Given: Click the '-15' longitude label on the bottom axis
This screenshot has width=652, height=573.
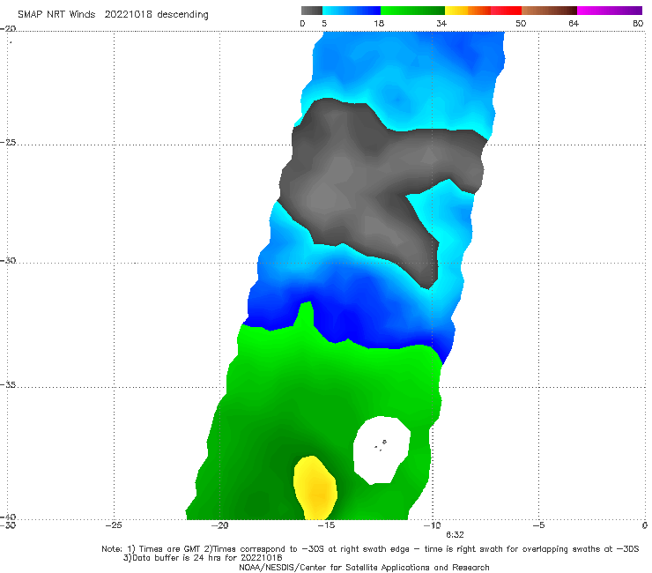Looking at the screenshot, I should 326,525.
